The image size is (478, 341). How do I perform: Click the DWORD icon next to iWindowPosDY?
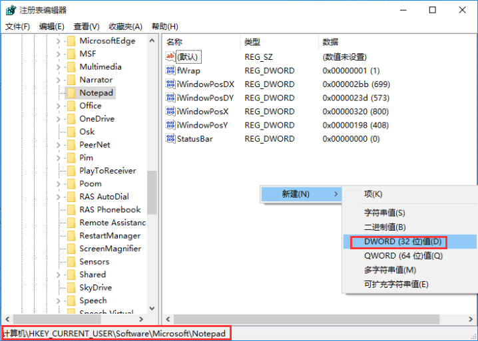pyautogui.click(x=170, y=98)
